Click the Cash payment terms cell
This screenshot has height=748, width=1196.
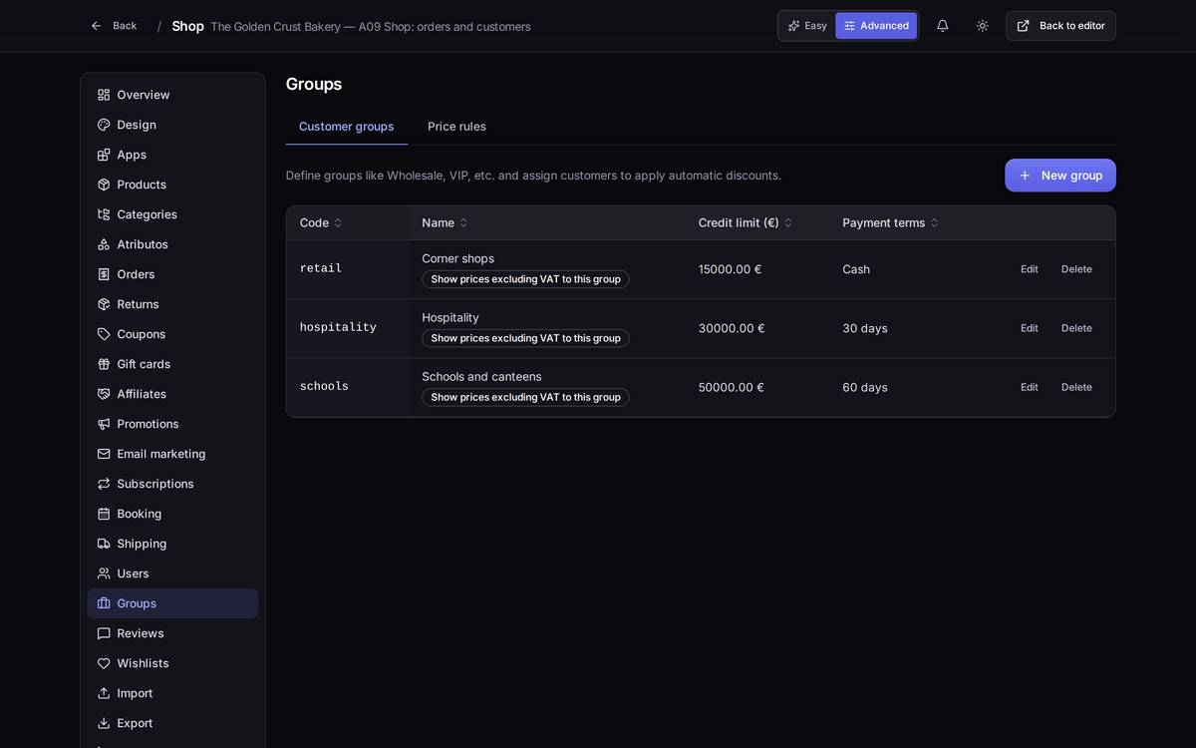point(856,269)
